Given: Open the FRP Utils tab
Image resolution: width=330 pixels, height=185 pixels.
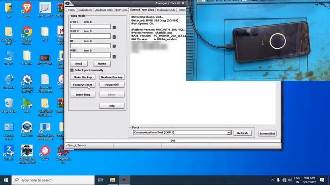Looking at the screenshot, I should click(122, 10).
